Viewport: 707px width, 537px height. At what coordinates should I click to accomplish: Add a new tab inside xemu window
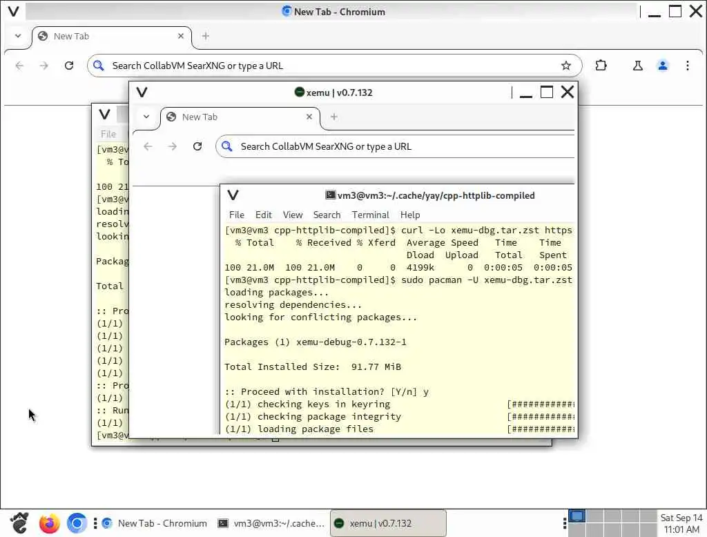tap(333, 117)
